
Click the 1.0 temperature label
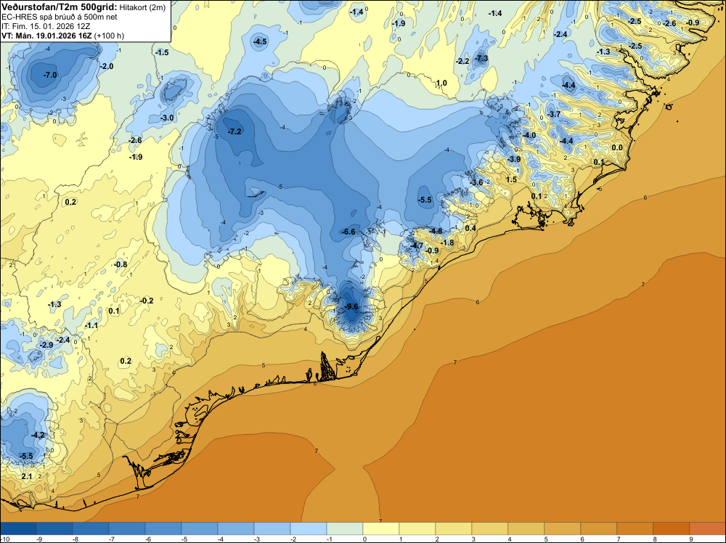click(x=441, y=83)
